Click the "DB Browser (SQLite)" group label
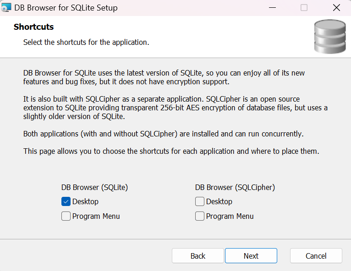The height and width of the screenshot is (271, 351). [x=94, y=187]
